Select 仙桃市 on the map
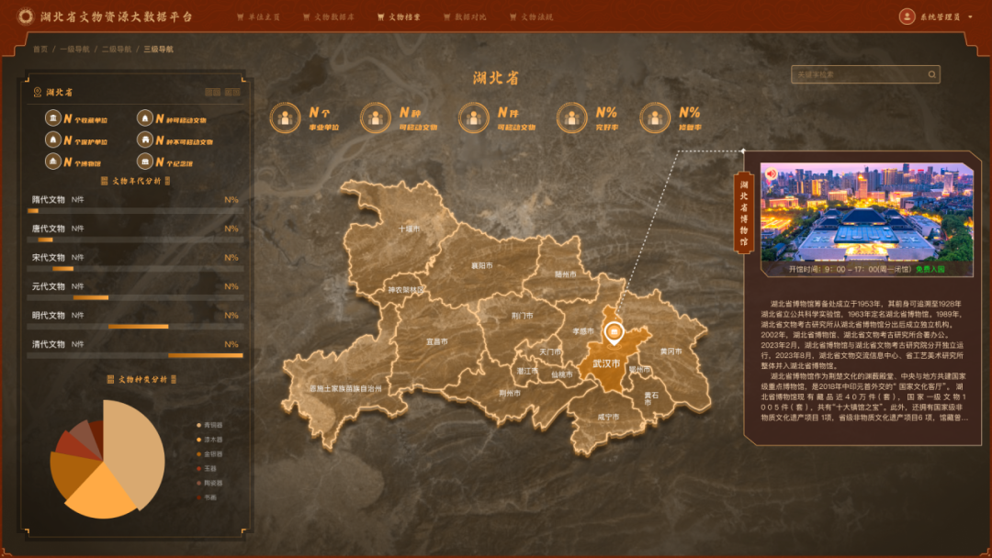The height and width of the screenshot is (558, 992). 562,374
